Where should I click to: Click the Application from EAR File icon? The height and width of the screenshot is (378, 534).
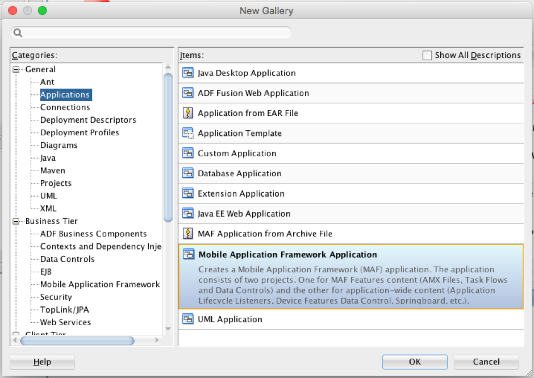click(x=187, y=113)
